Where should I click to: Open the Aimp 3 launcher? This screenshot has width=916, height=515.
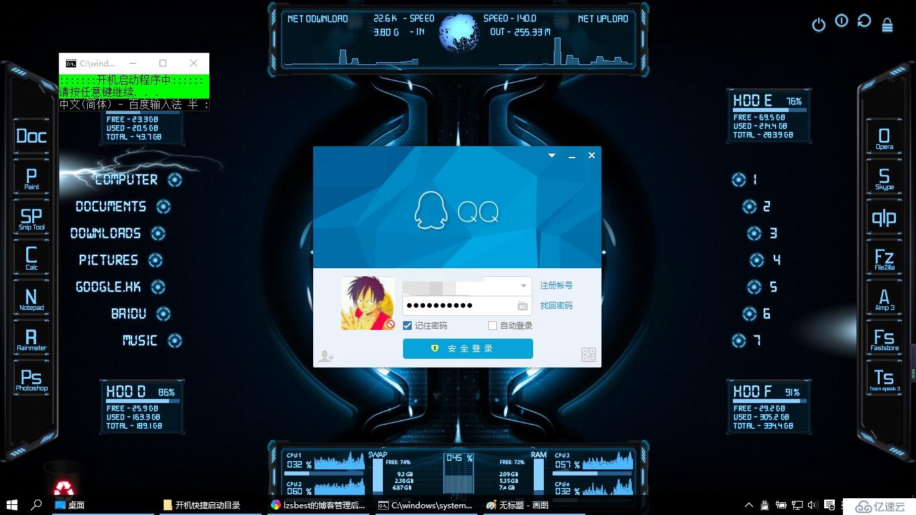click(884, 299)
